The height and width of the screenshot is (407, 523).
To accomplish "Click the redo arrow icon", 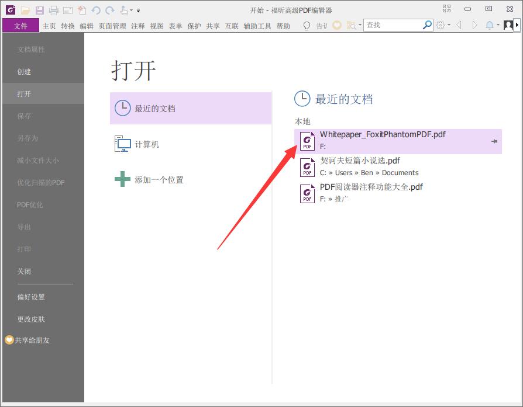I will pyautogui.click(x=110, y=11).
